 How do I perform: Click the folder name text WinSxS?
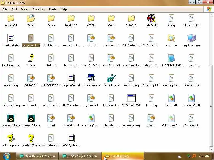tap(131, 25)
